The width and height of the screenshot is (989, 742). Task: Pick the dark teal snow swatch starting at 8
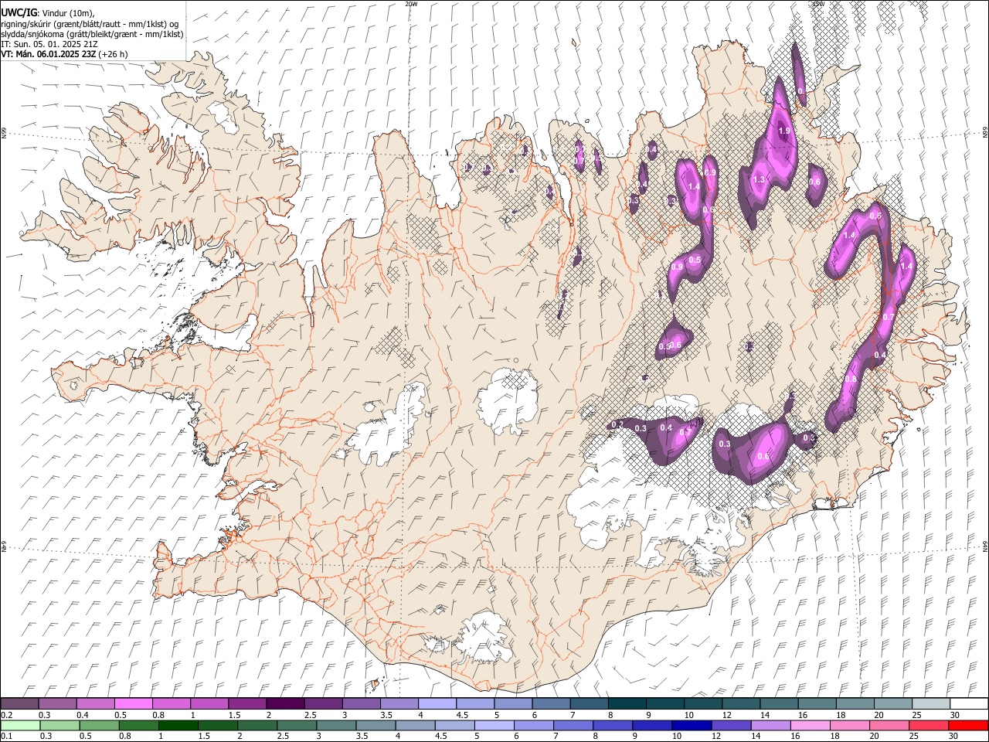(627, 703)
